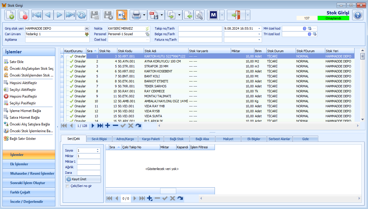Open M button dropdown arrow
Screen dimensions: 368x209
coord(222,15)
